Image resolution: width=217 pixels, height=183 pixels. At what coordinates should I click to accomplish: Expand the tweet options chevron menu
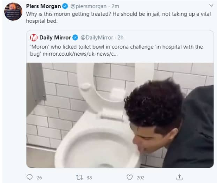(211, 6)
